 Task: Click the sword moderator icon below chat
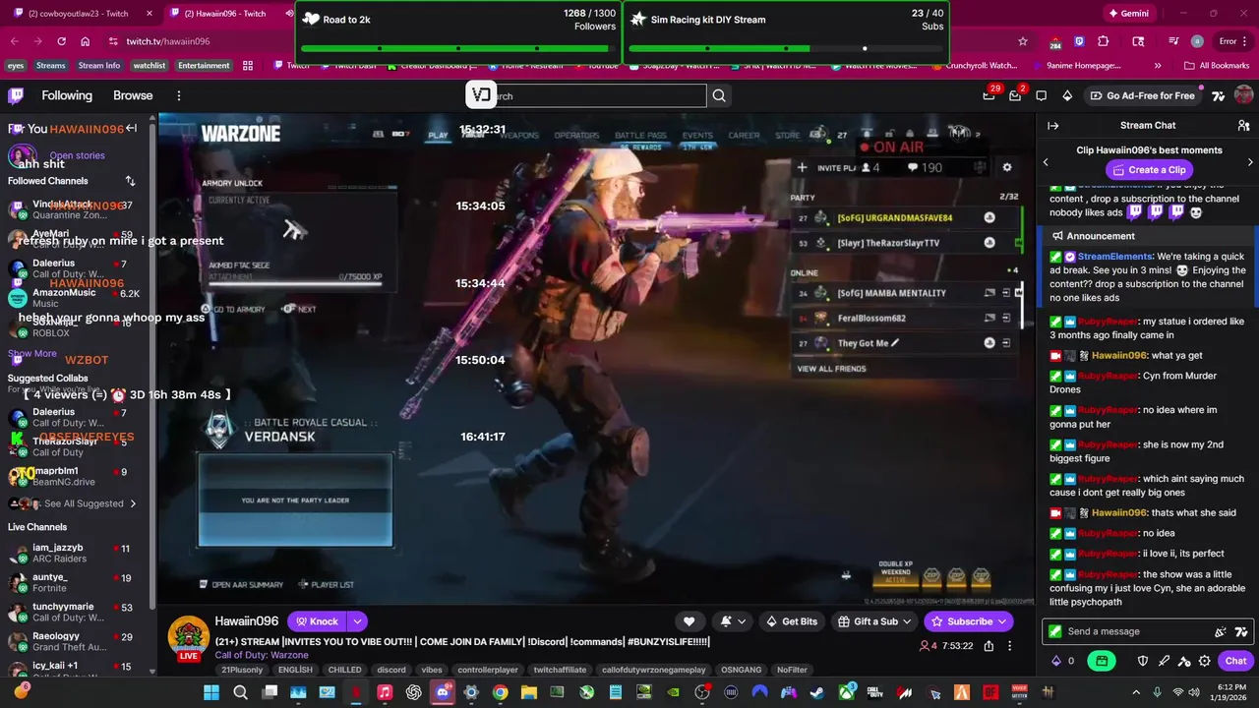point(1165,661)
